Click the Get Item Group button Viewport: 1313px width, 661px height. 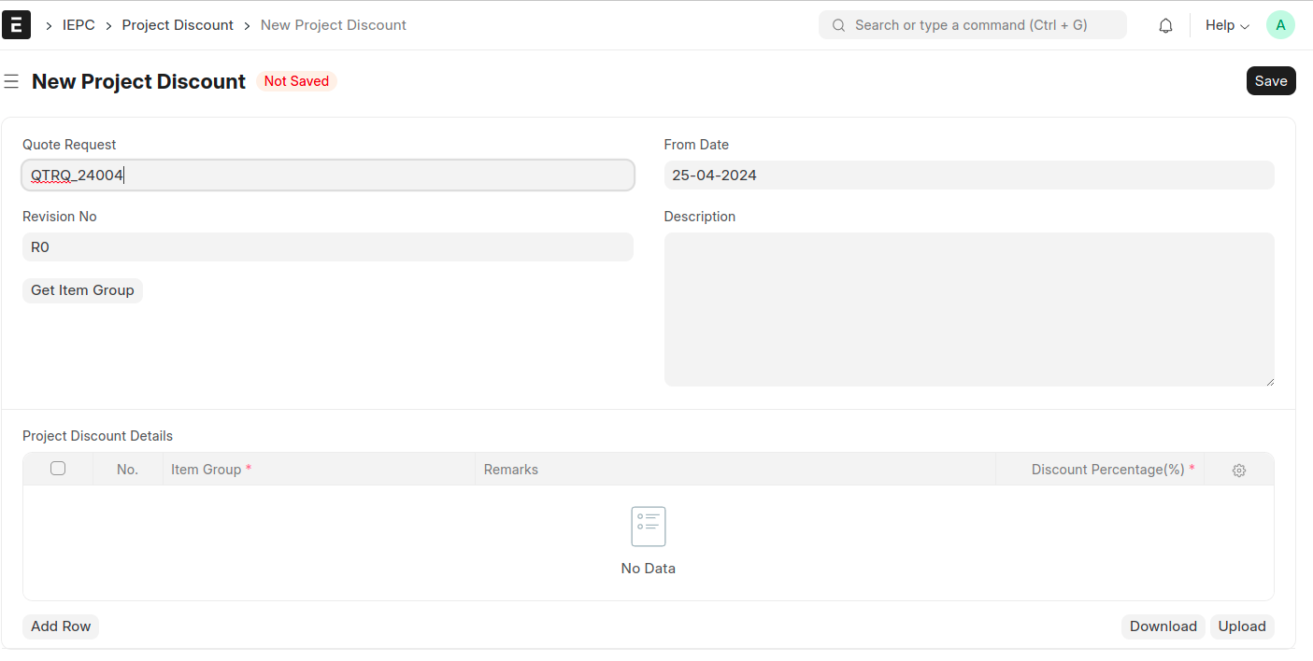coord(82,290)
